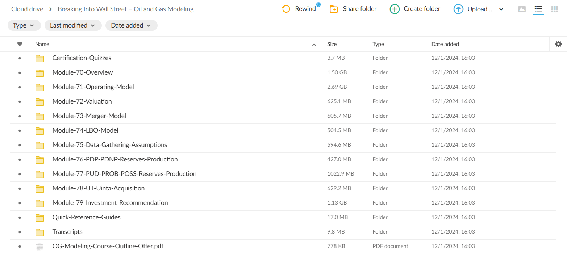The height and width of the screenshot is (256, 567).
Task: Toggle favourite dot for Module-72-Valuation
Action: click(x=20, y=101)
